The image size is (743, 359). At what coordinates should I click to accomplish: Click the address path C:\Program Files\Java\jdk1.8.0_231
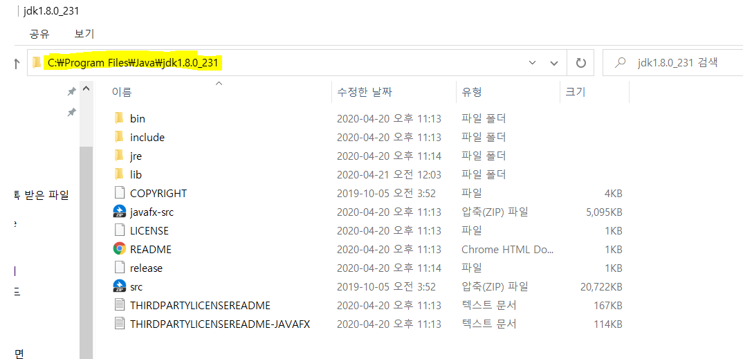point(133,62)
